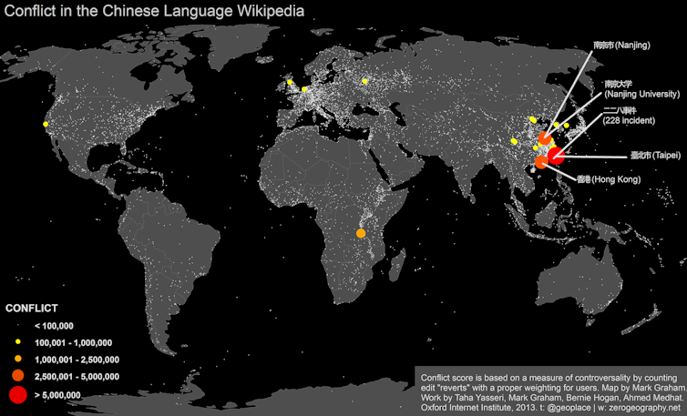Click the '(Nanjing University)' label
This screenshot has height=416, width=687.
[x=642, y=94]
